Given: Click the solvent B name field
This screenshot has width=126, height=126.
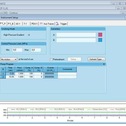Looking at the screenshot, I should click(76, 40).
